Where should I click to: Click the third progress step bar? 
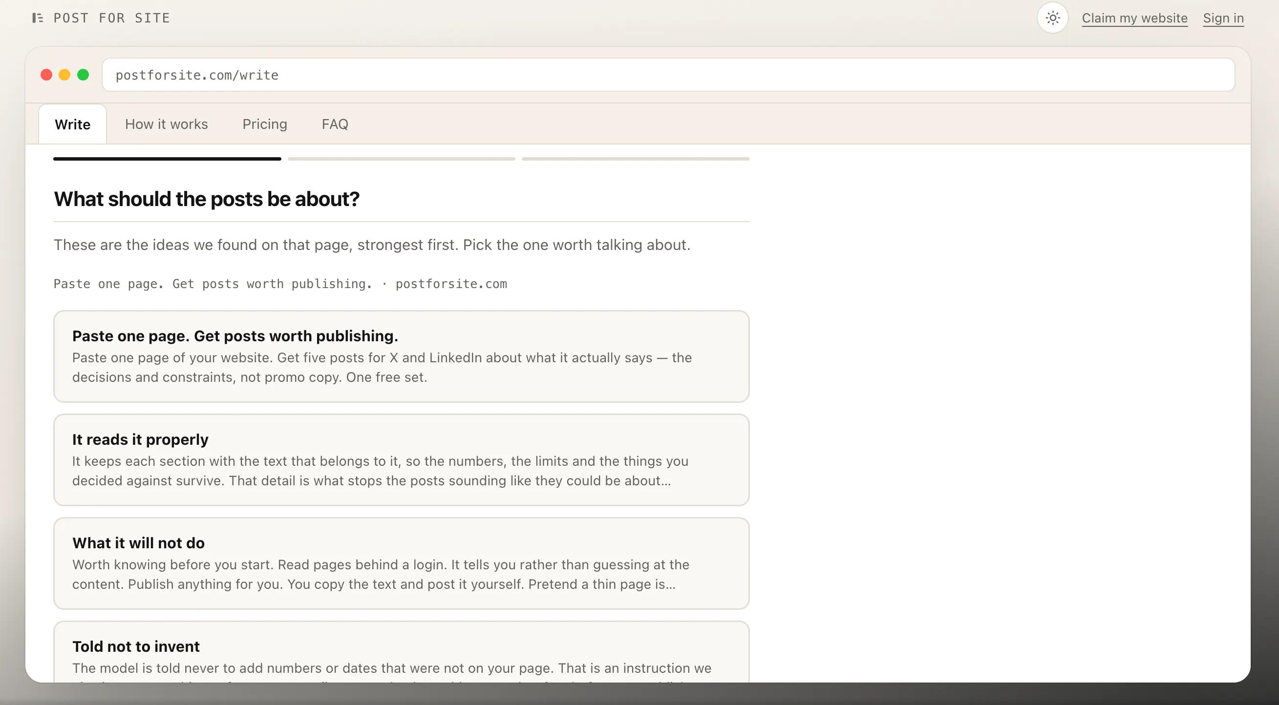click(x=636, y=159)
